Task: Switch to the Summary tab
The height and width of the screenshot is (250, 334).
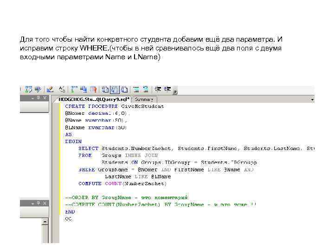Action: click(144, 99)
